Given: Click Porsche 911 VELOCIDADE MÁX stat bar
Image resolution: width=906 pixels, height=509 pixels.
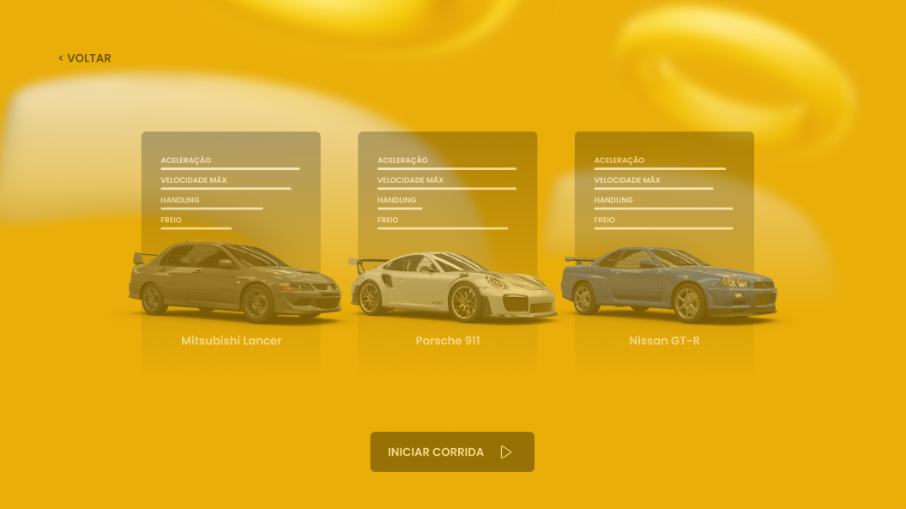Looking at the screenshot, I should pos(447,188).
